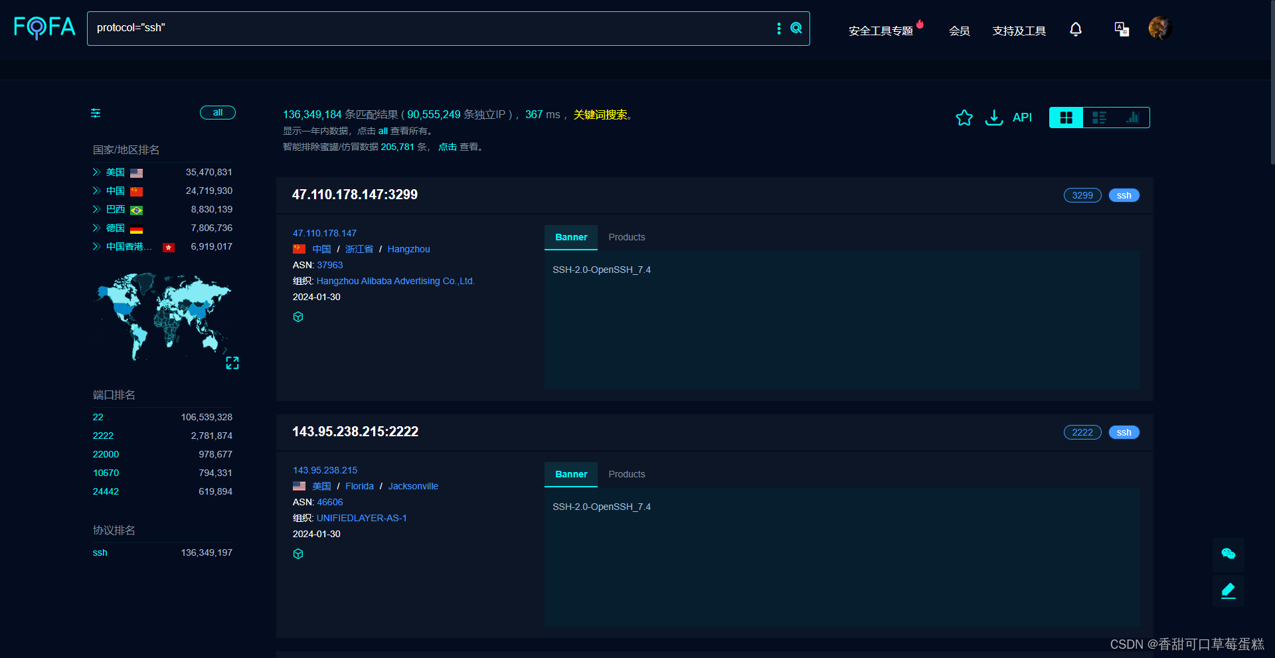Expand the 德国 country row
The height and width of the screenshot is (658, 1275).
96,228
